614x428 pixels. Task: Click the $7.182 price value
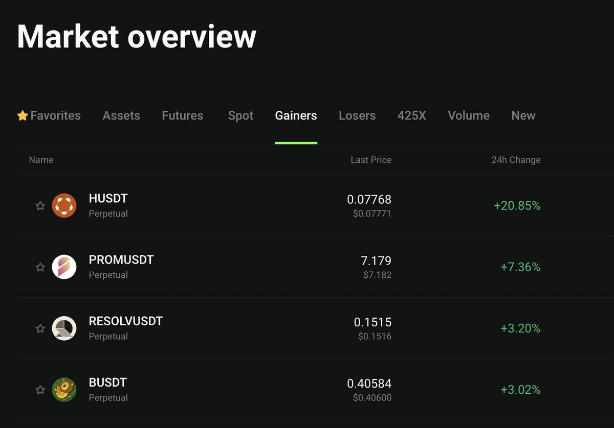[377, 275]
